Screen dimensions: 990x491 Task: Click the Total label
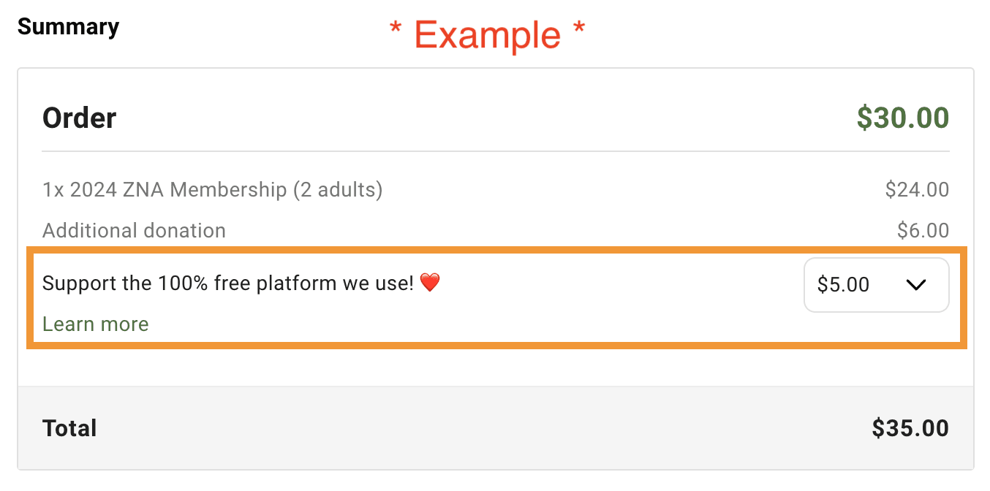pos(69,428)
